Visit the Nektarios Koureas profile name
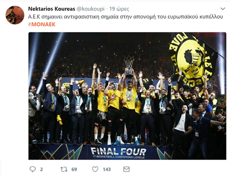This screenshot has width=231, height=176. coord(52,9)
